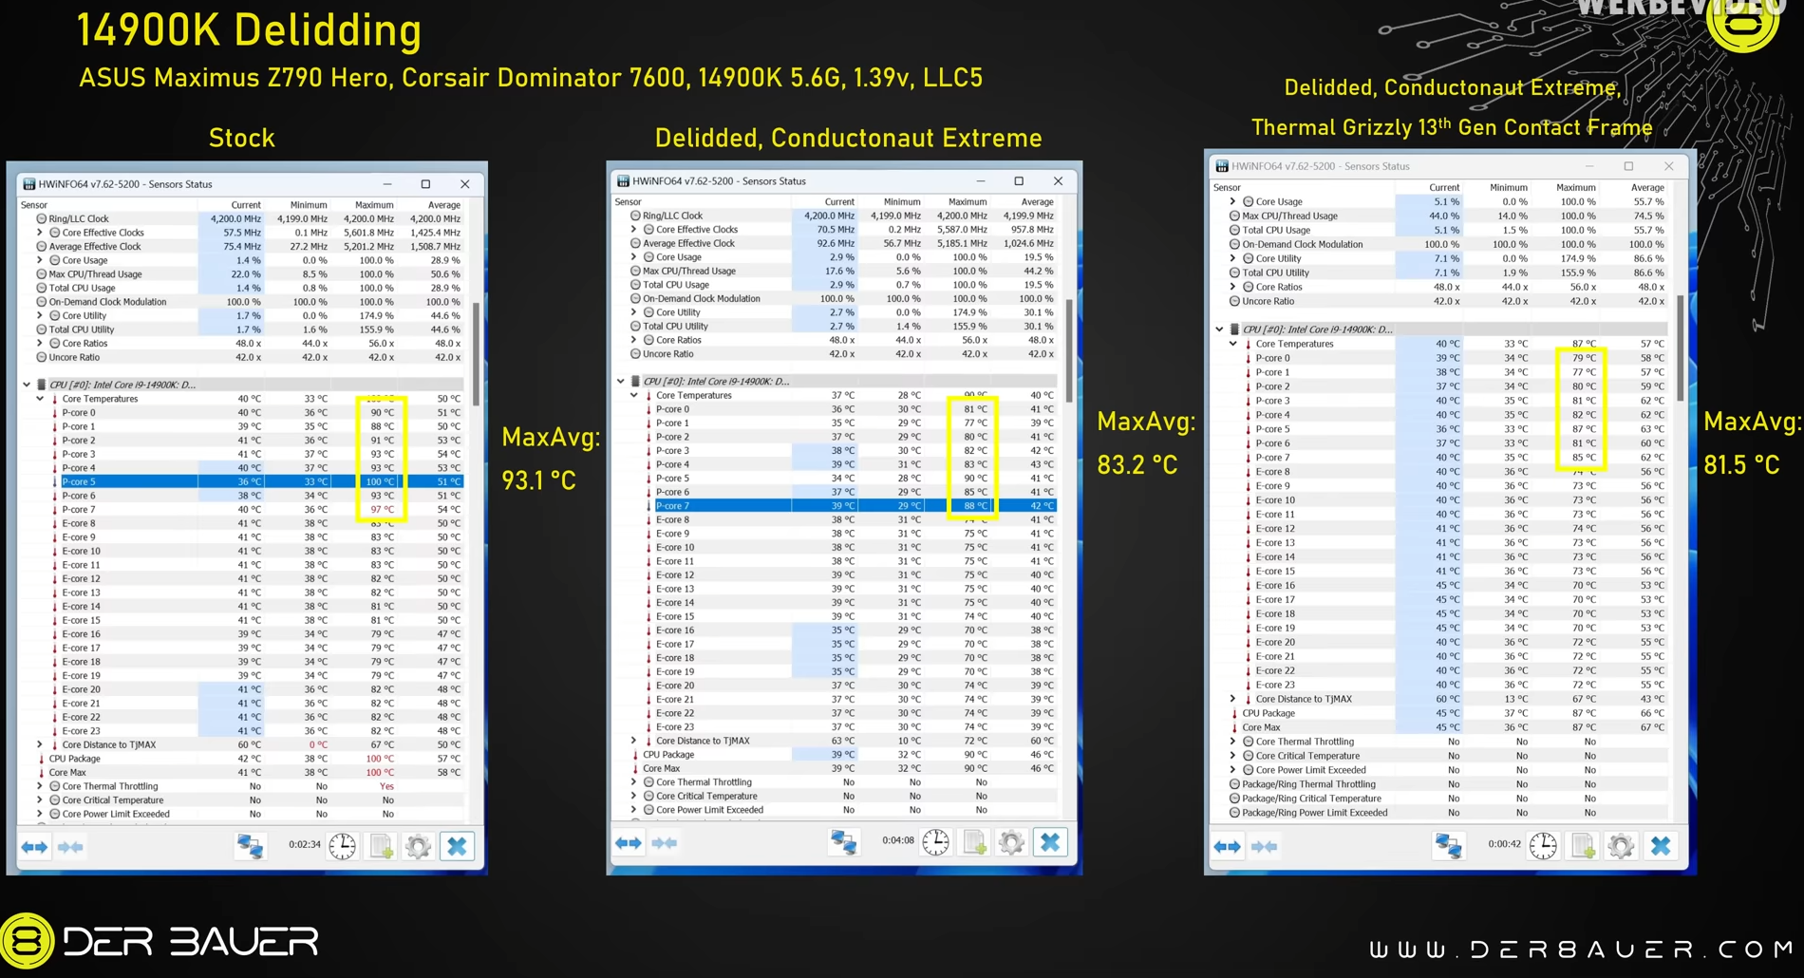
Task: Collapse Core Temperatures in Stock window
Action: tap(40, 399)
